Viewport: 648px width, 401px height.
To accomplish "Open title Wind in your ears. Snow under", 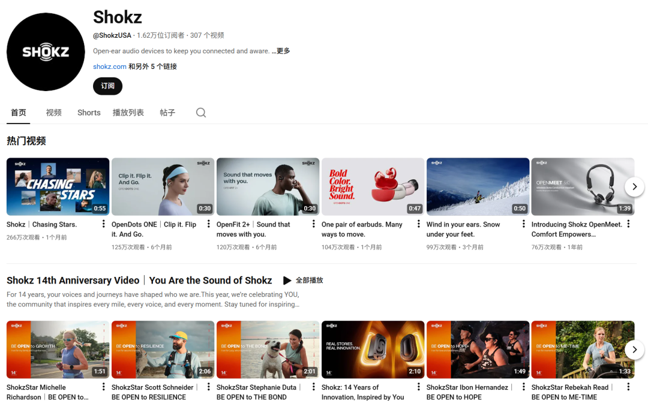I will click(x=463, y=229).
